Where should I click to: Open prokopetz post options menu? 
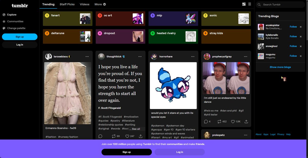pos(246,135)
